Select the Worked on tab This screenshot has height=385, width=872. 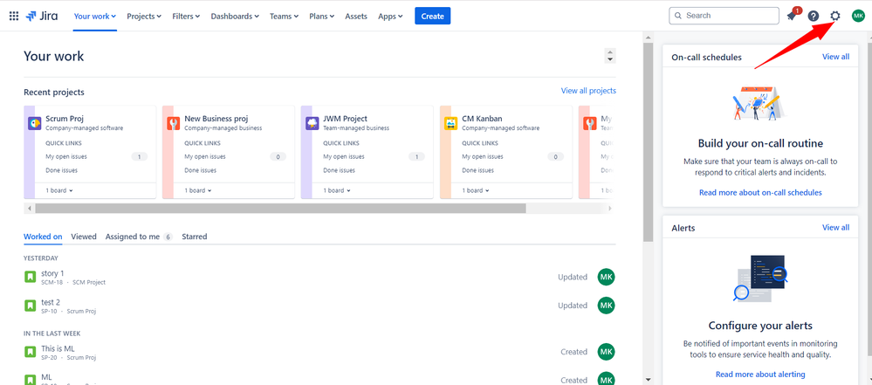coord(43,237)
